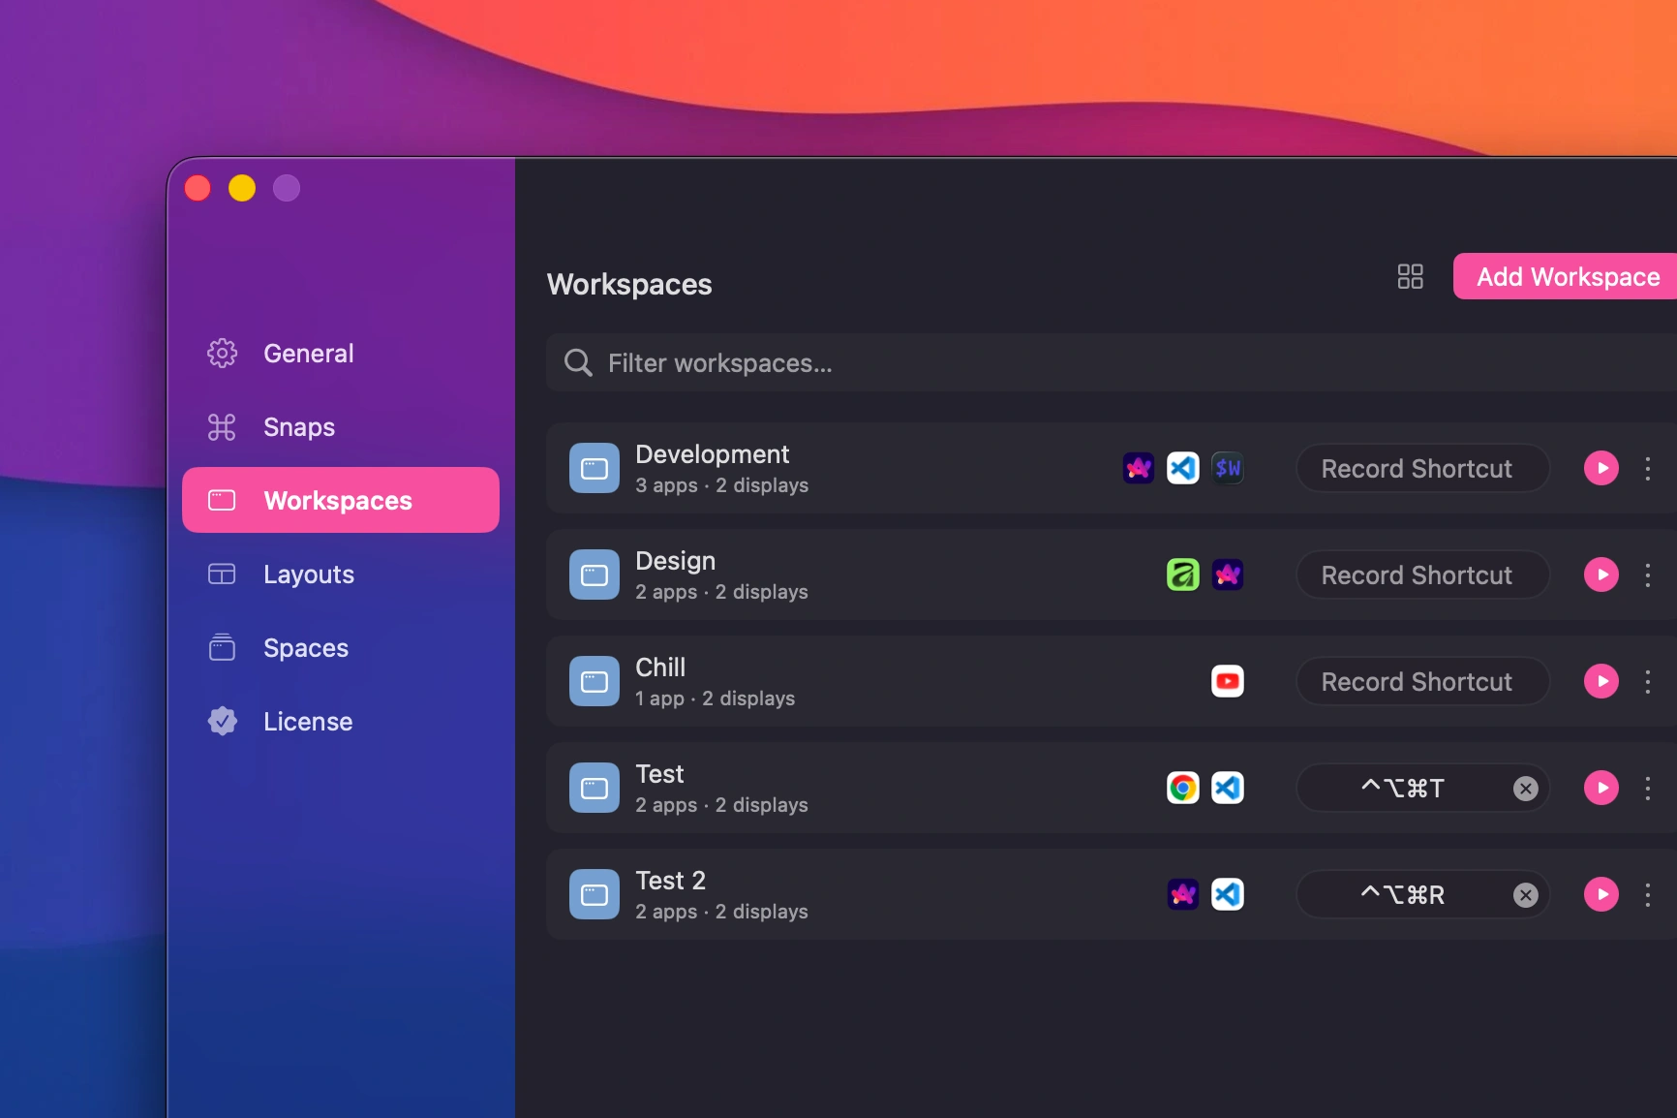
Task: Select the Design workspace name
Action: (x=675, y=561)
